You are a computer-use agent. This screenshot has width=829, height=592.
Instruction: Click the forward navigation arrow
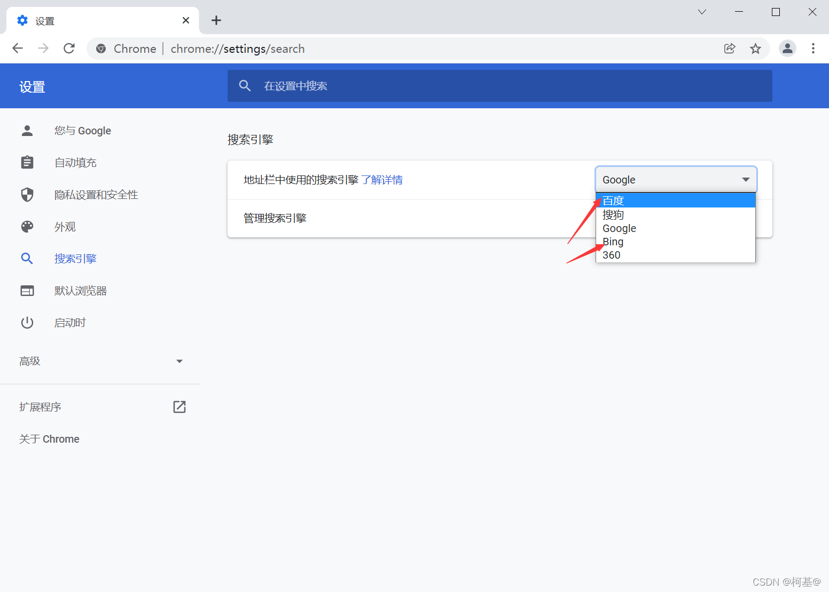[43, 49]
